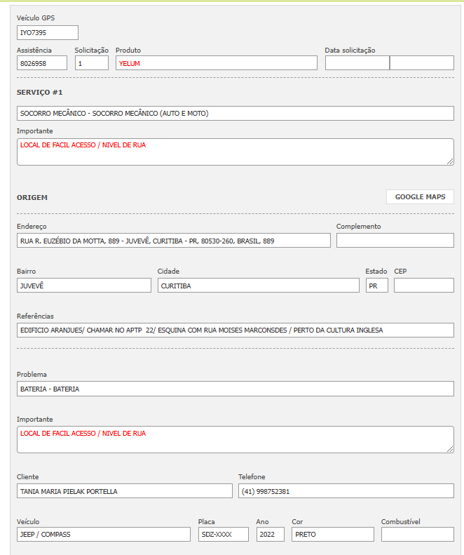Select the Bairro field with Juvevê
This screenshot has width=464, height=555.
click(x=83, y=286)
